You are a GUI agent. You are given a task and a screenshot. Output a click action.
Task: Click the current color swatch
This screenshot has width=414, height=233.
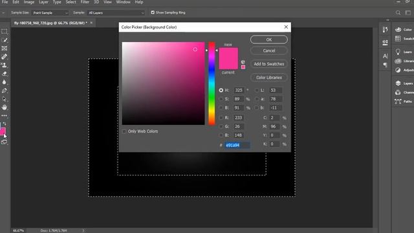[228, 64]
